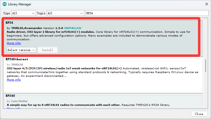Image resolution: width=211 pixels, height=119 pixels.
Task: Click the 'Library Manager' window title
Action: 20,4
